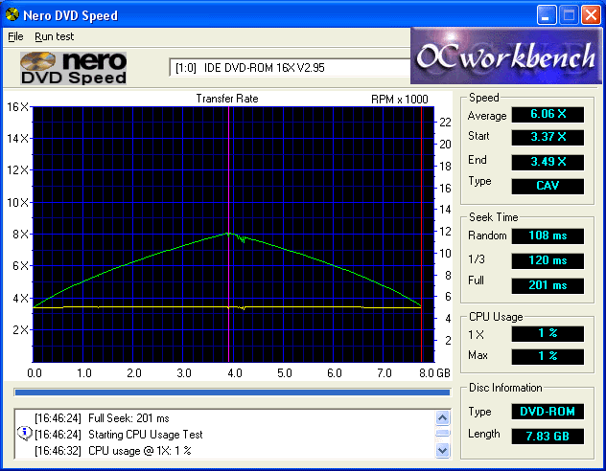Click the disc Type value DVD-ROM
Viewport: 606px width, 471px height.
pyautogui.click(x=548, y=412)
